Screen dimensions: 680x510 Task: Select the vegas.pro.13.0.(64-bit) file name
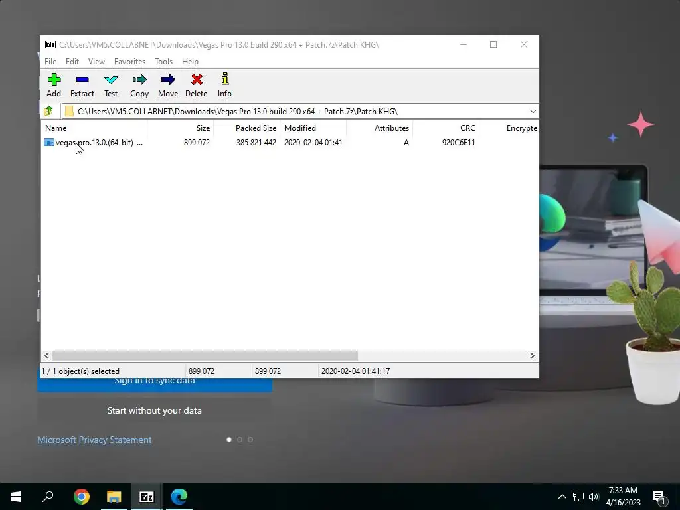(99, 142)
